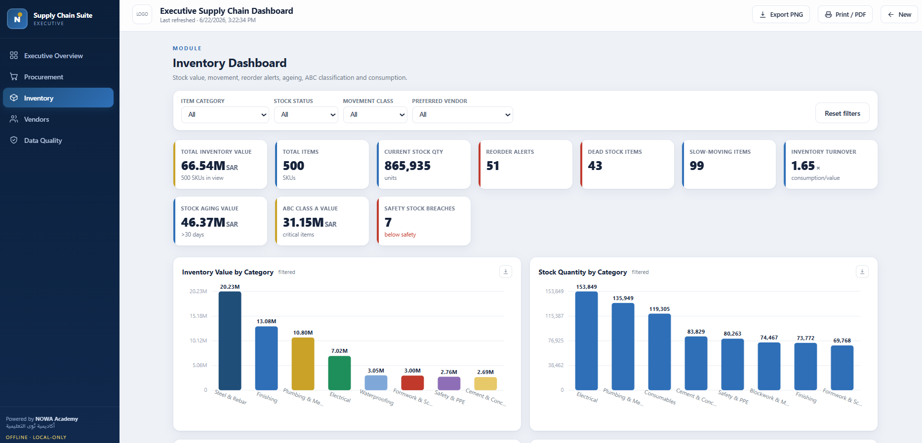Viewport: 922px width, 443px height.
Task: Click the Safety & PPE 80,263 quantity bar
Action: pyautogui.click(x=733, y=364)
